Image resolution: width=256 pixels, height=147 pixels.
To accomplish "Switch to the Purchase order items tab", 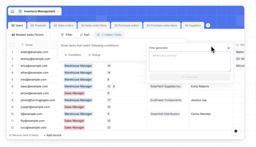I will coord(162,25).
